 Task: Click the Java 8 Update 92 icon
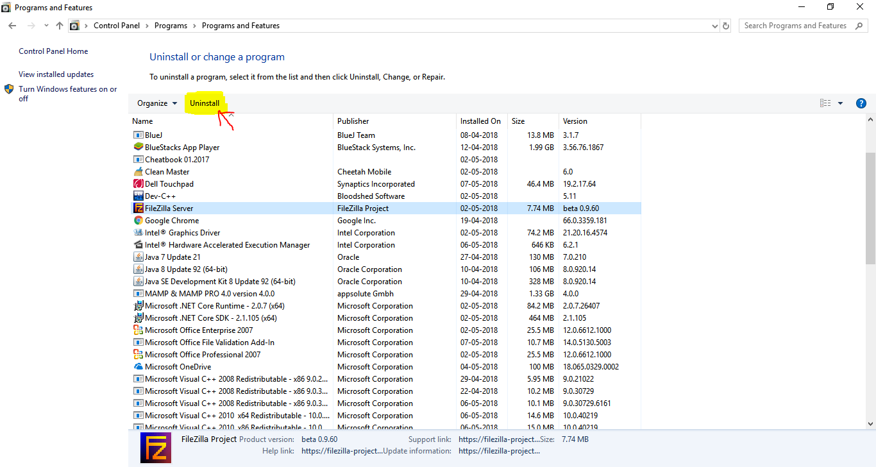tap(138, 269)
